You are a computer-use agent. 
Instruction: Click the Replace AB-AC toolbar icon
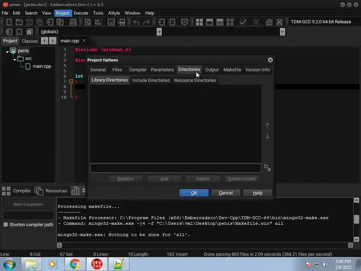[x=98, y=22]
